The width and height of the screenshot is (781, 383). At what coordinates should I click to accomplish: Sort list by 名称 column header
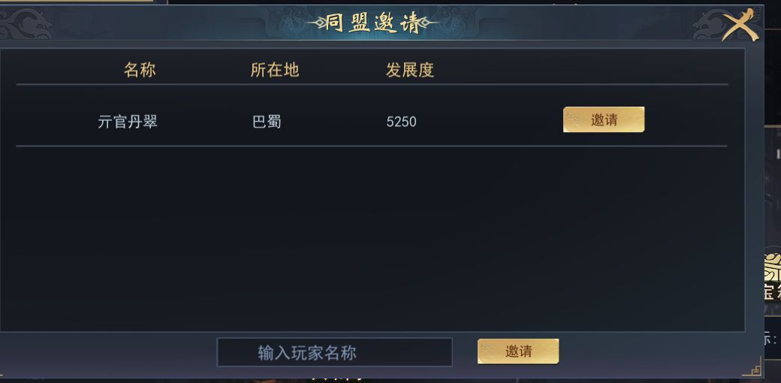(x=140, y=70)
